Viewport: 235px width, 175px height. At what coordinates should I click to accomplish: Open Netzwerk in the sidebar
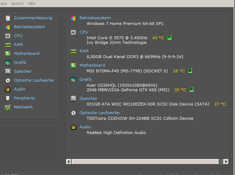[x=23, y=107]
